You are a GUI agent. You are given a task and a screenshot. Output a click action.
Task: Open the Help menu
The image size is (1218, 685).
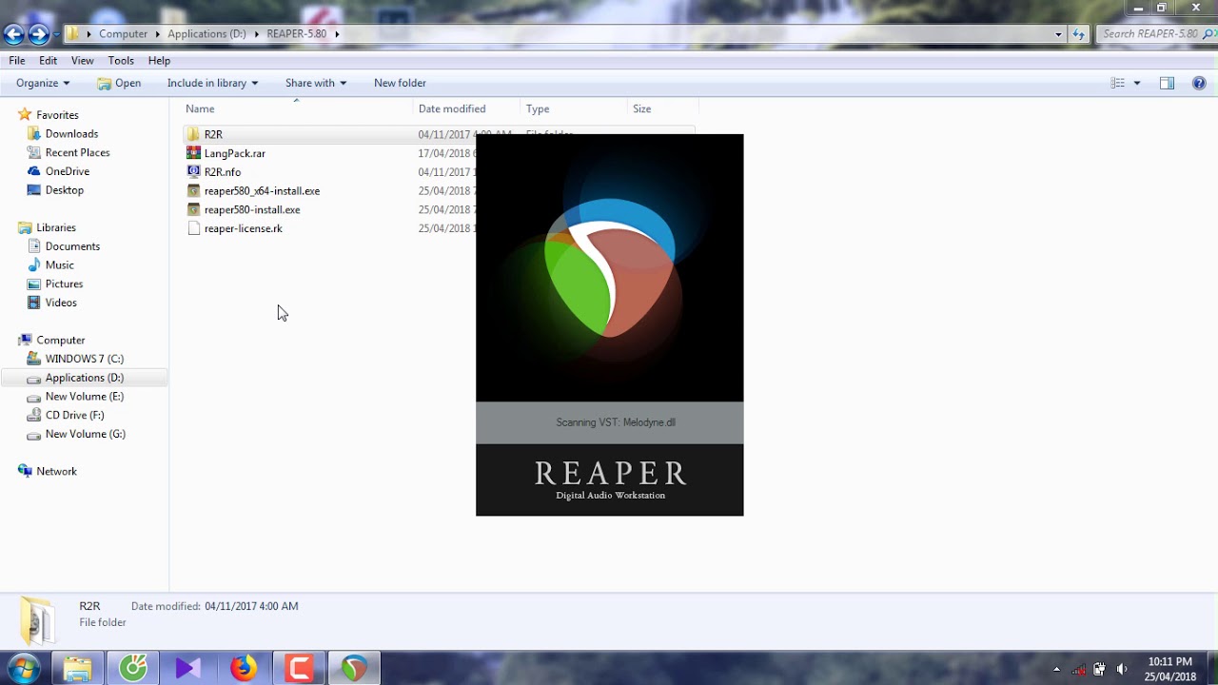(x=159, y=60)
